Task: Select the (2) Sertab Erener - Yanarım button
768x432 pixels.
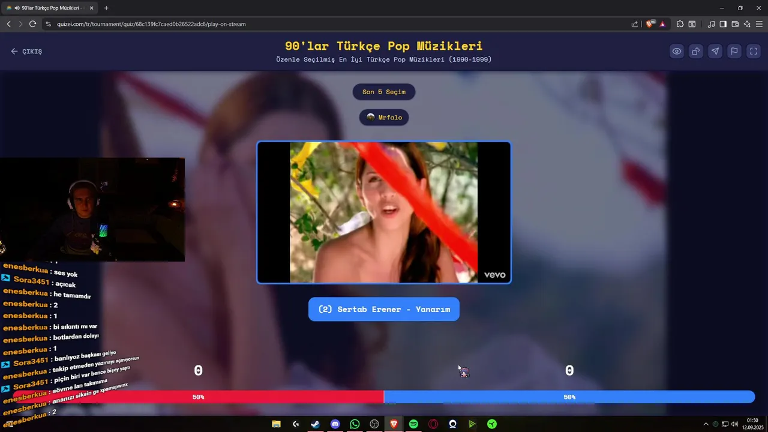Action: point(384,309)
